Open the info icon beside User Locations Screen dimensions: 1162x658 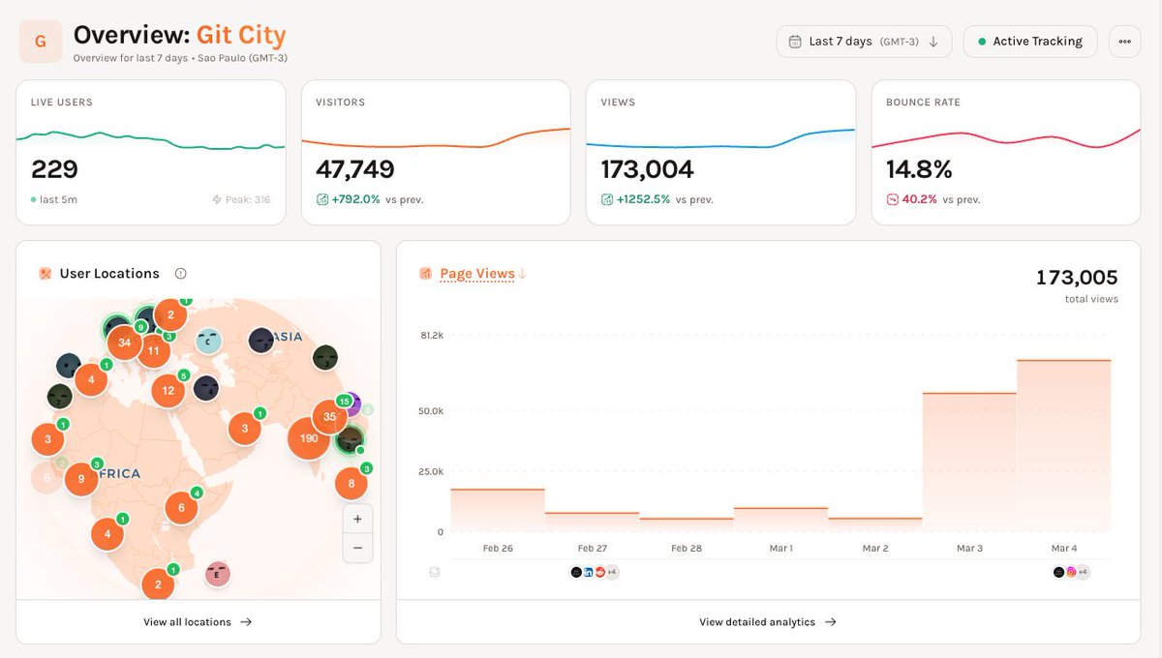point(180,274)
